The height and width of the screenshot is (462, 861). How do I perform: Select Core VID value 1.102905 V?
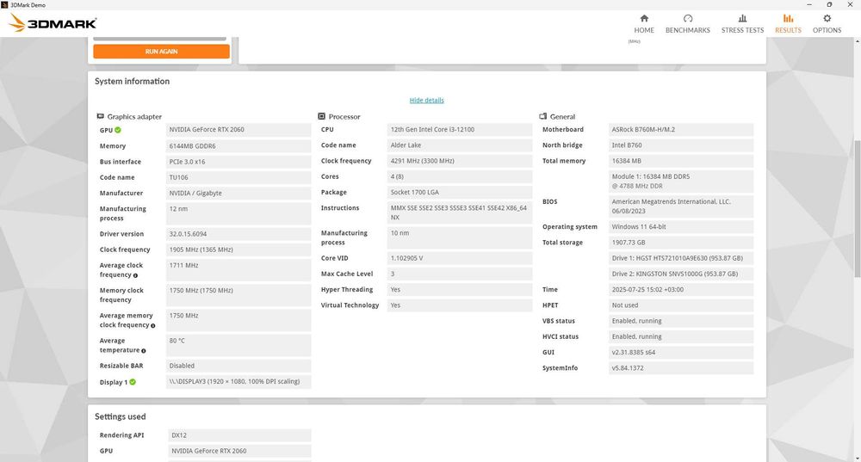click(x=460, y=258)
